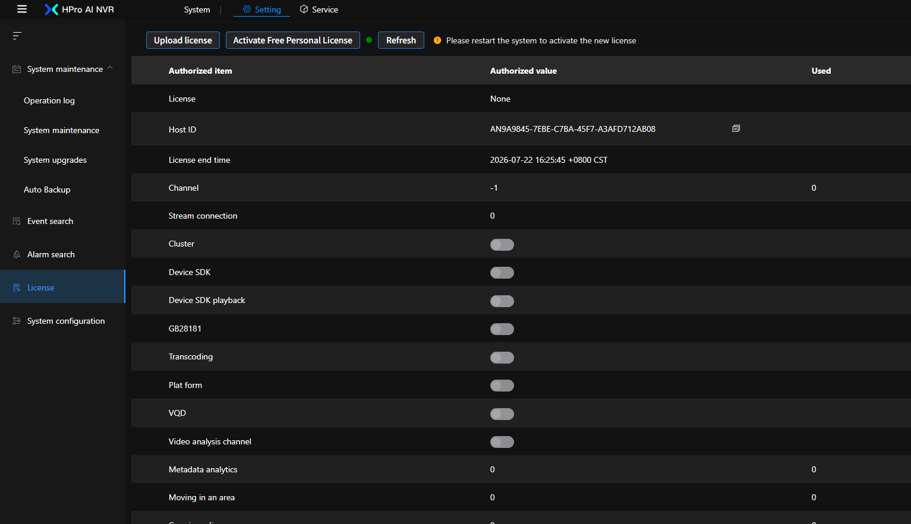Open Event search page
Viewport: 911px width, 524px height.
coord(62,221)
